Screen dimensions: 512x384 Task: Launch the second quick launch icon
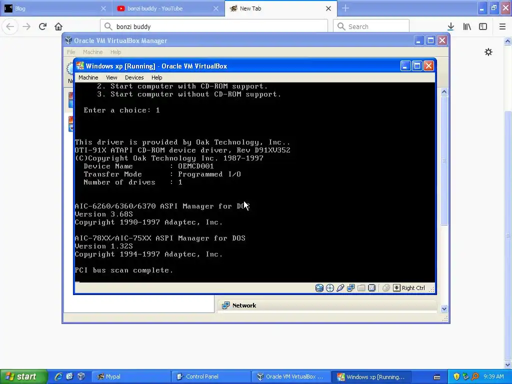[69, 376]
